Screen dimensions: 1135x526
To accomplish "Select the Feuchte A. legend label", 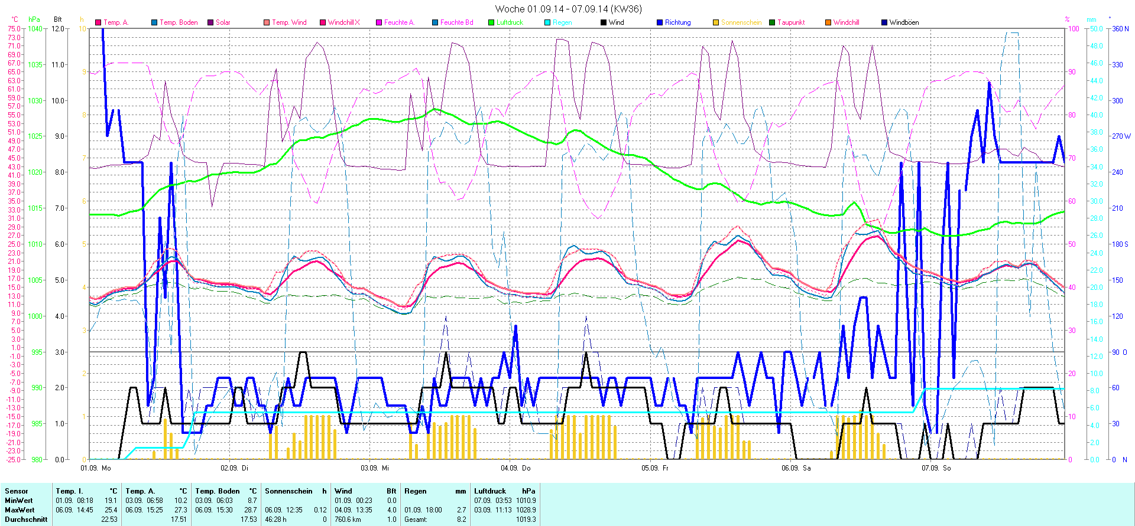I will click(x=399, y=22).
